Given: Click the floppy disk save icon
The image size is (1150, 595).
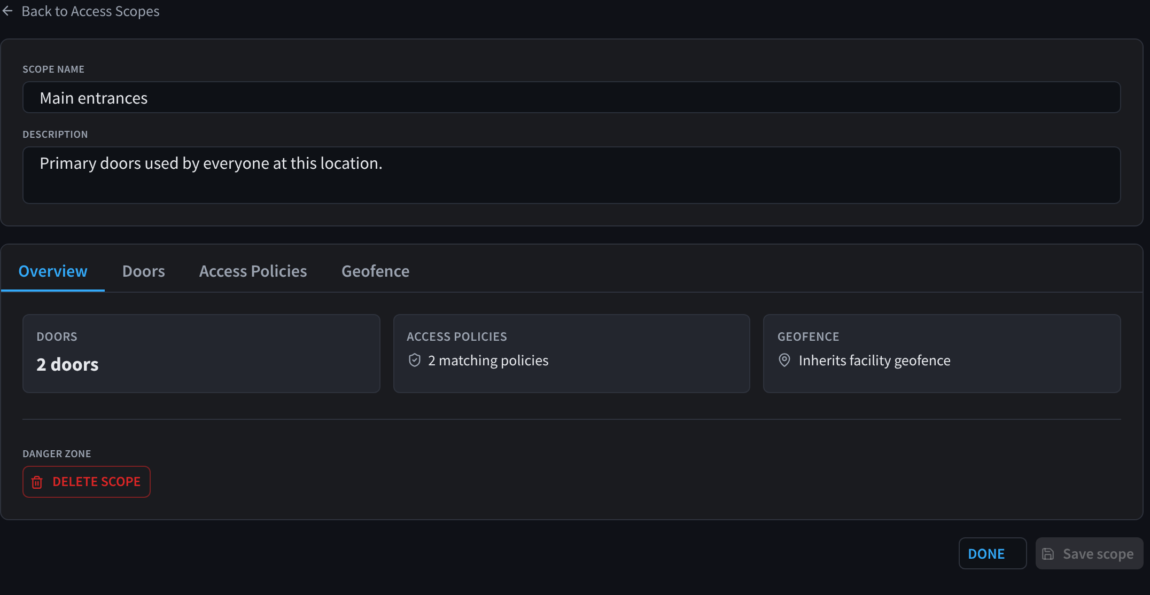Looking at the screenshot, I should tap(1048, 554).
